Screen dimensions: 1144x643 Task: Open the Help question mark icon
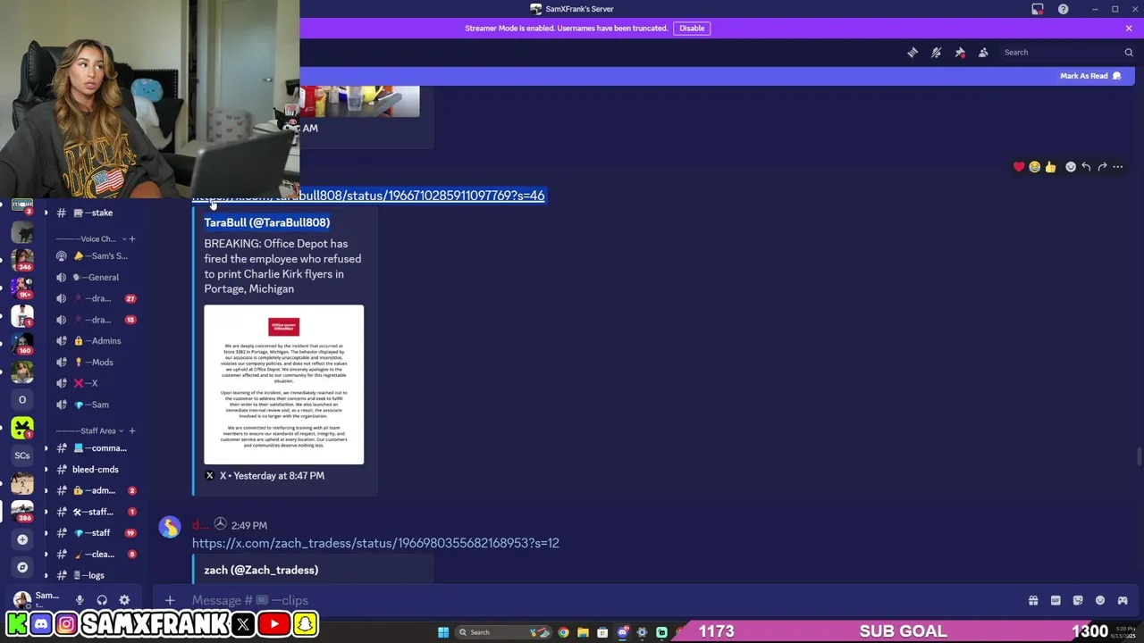[1063, 9]
